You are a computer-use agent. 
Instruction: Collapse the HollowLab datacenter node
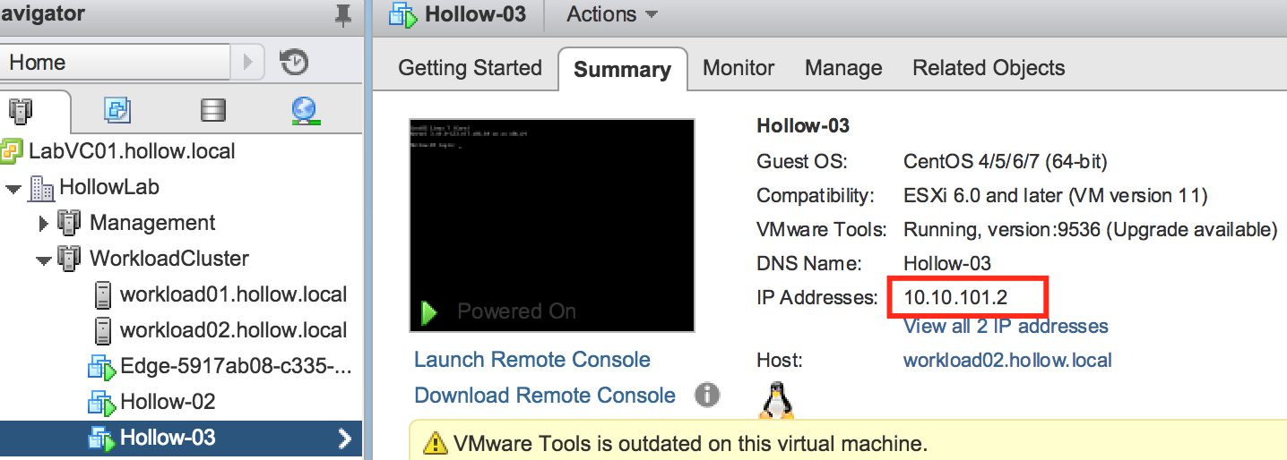click(13, 188)
